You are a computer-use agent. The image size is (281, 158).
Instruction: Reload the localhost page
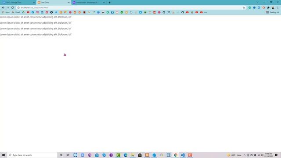[13, 8]
